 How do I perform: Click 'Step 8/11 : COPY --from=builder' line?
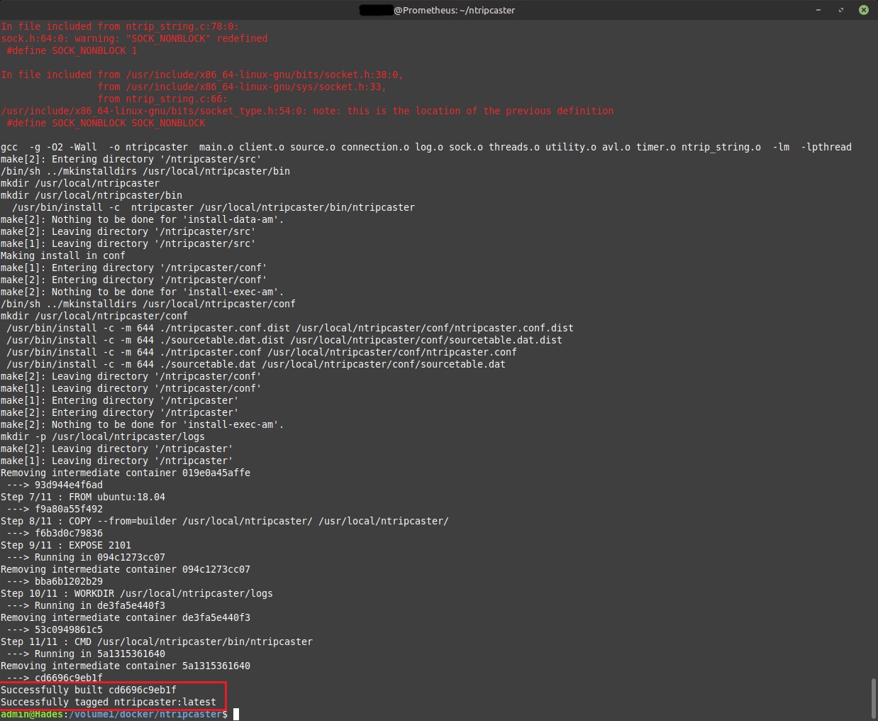coord(225,521)
